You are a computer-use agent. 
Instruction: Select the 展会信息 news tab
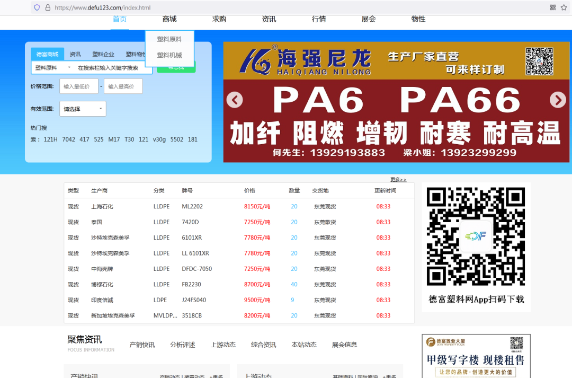point(345,345)
